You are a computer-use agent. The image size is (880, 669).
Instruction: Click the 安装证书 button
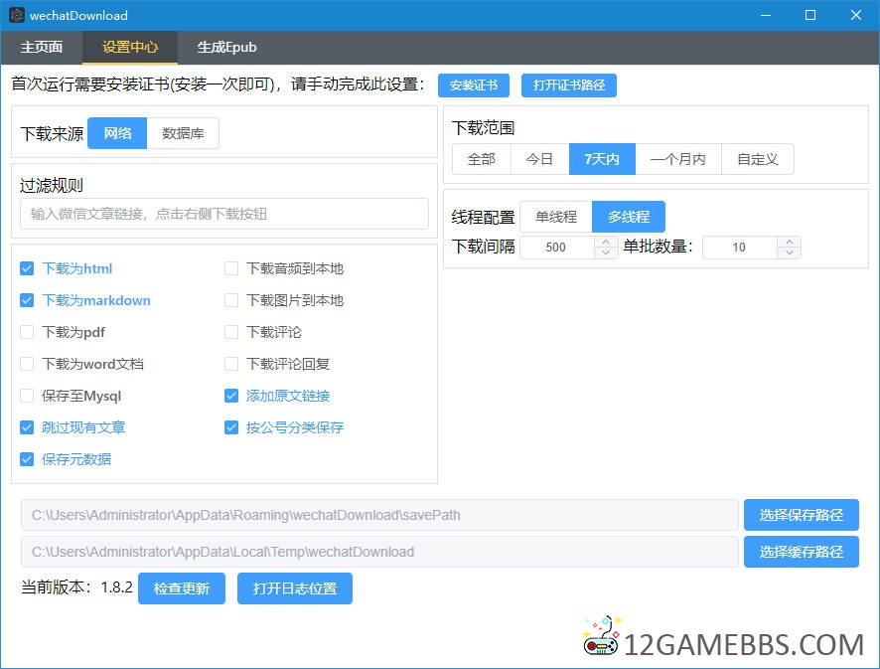coord(474,85)
